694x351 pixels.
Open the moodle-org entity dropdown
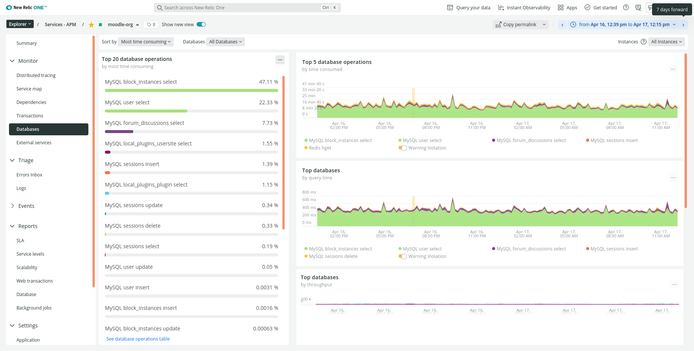pos(124,25)
